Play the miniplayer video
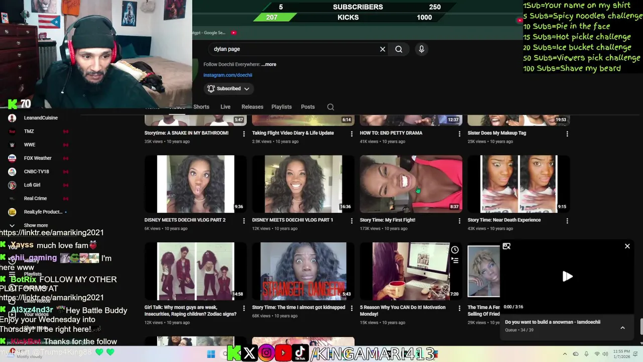 point(567,276)
